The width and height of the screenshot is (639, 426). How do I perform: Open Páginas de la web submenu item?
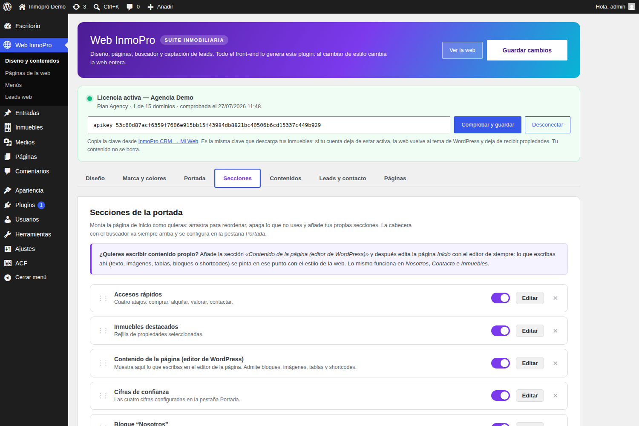28,73
